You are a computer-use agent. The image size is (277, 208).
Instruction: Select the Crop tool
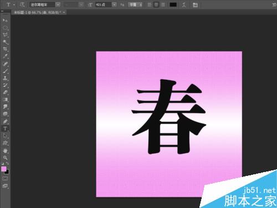[x=5, y=49]
